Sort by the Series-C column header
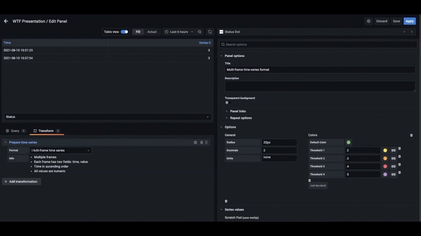The height and width of the screenshot is (236, 421). pos(205,43)
